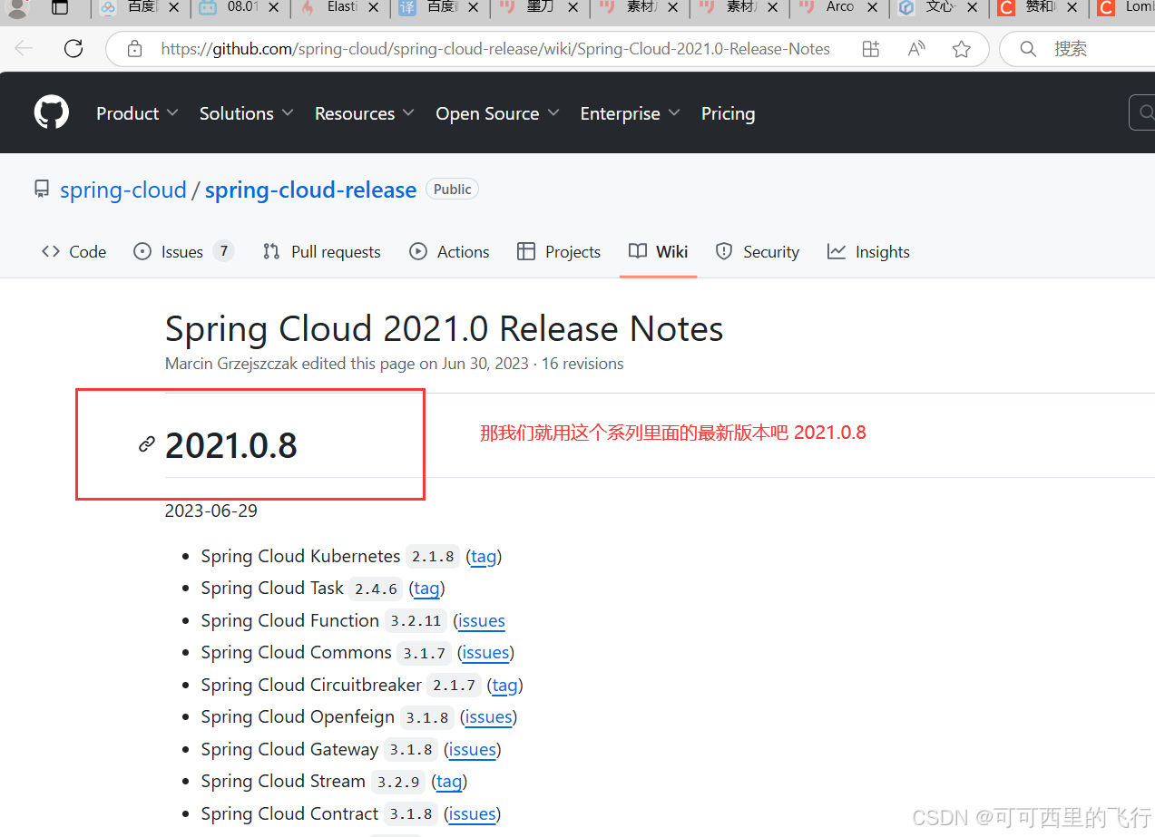Refresh the page with the reload icon
Screen dimensions: 1155x837
[x=73, y=49]
